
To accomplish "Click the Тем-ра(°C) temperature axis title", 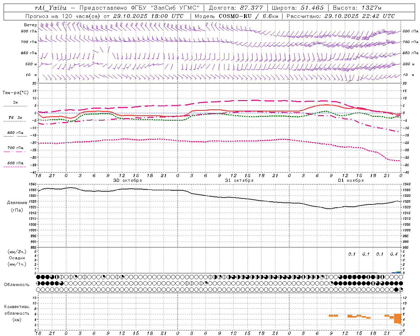I will (15, 93).
